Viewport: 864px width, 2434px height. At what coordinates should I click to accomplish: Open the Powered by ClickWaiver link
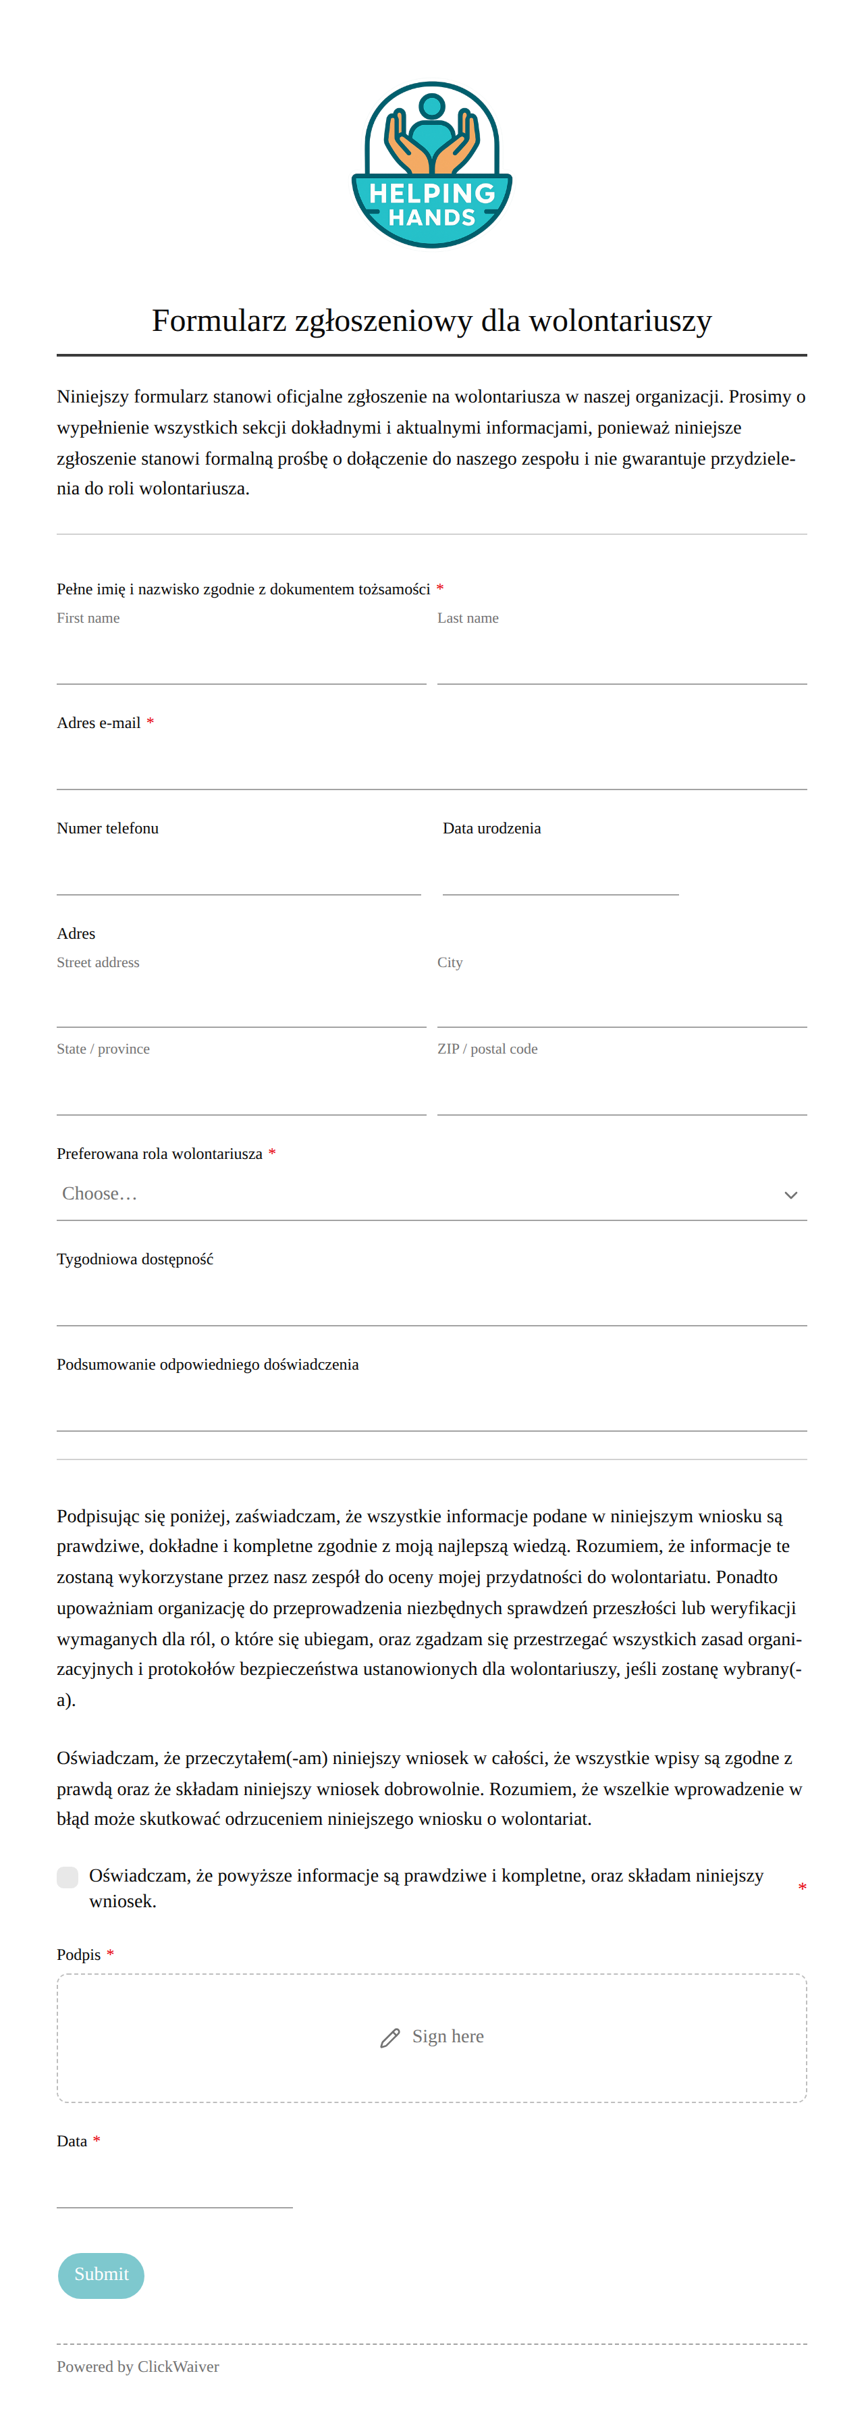(138, 2367)
